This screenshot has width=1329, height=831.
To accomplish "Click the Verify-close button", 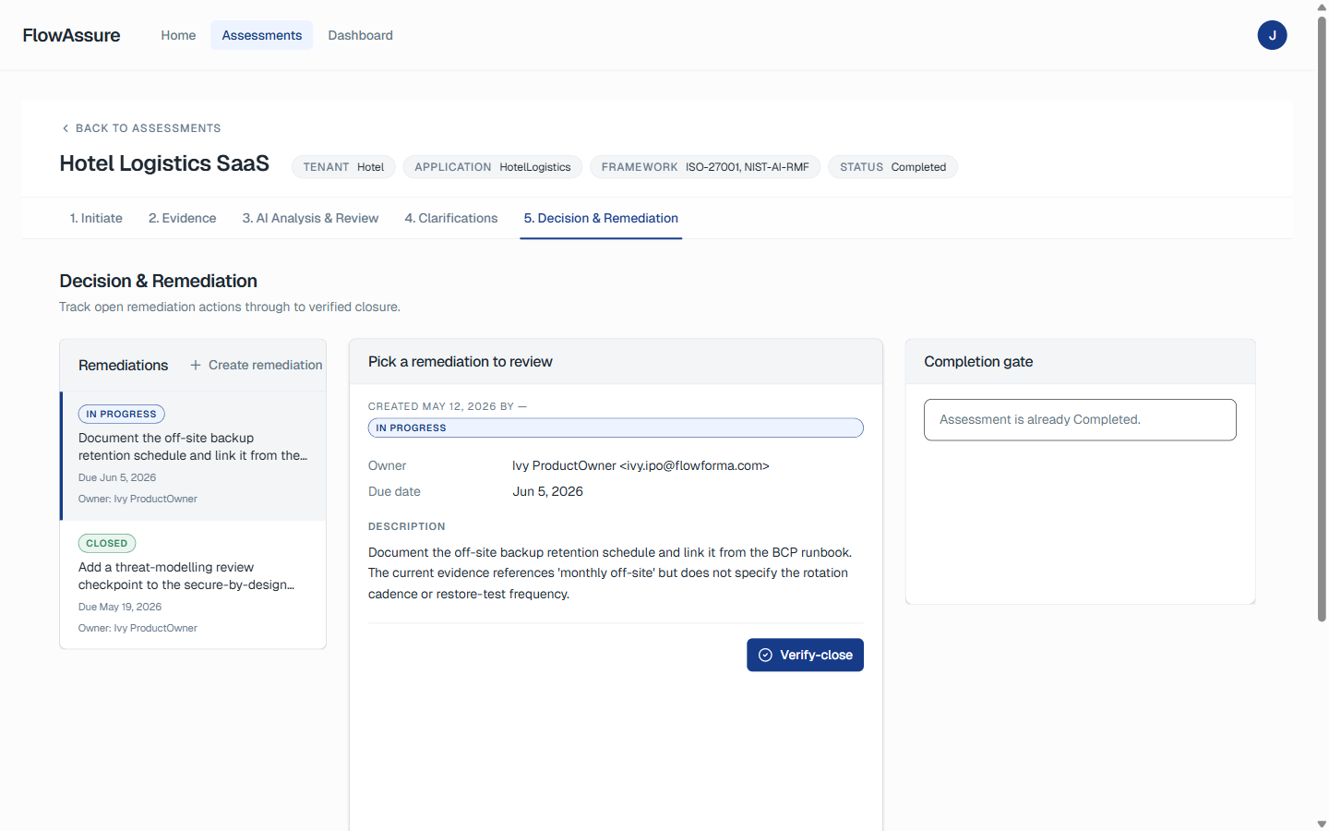I will 805,655.
